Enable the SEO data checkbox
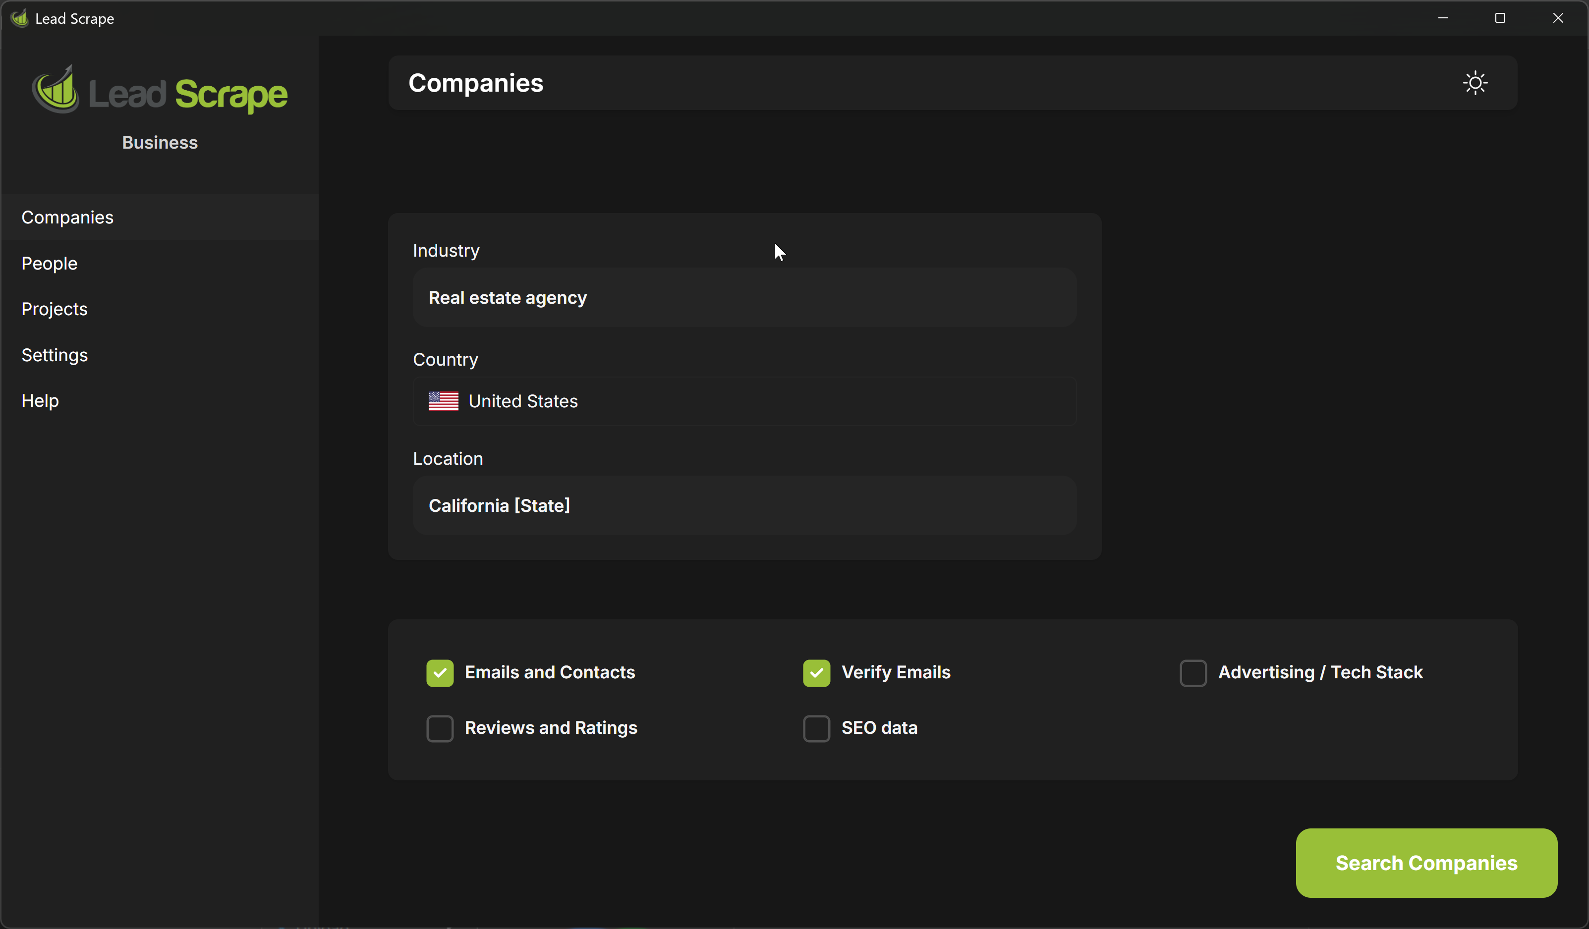Image resolution: width=1589 pixels, height=929 pixels. (x=816, y=728)
